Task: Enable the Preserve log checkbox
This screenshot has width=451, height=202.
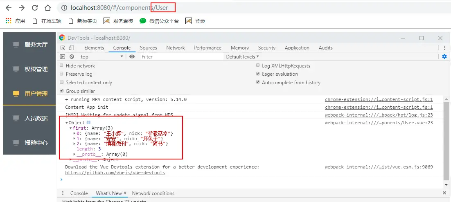Action: point(61,74)
